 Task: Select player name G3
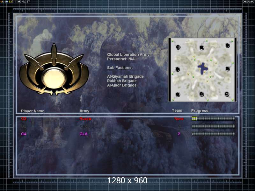(24, 119)
